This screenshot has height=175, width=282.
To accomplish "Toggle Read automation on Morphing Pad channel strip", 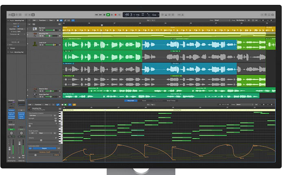I will pyautogui.click(x=11, y=129).
